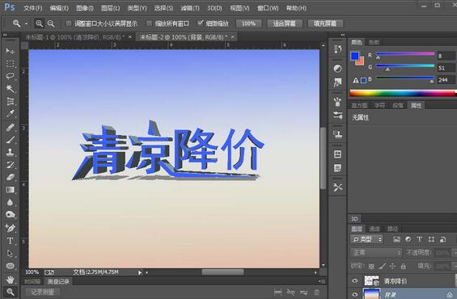Open the Brush panel icon in dock
457x299 pixels.
point(338,102)
